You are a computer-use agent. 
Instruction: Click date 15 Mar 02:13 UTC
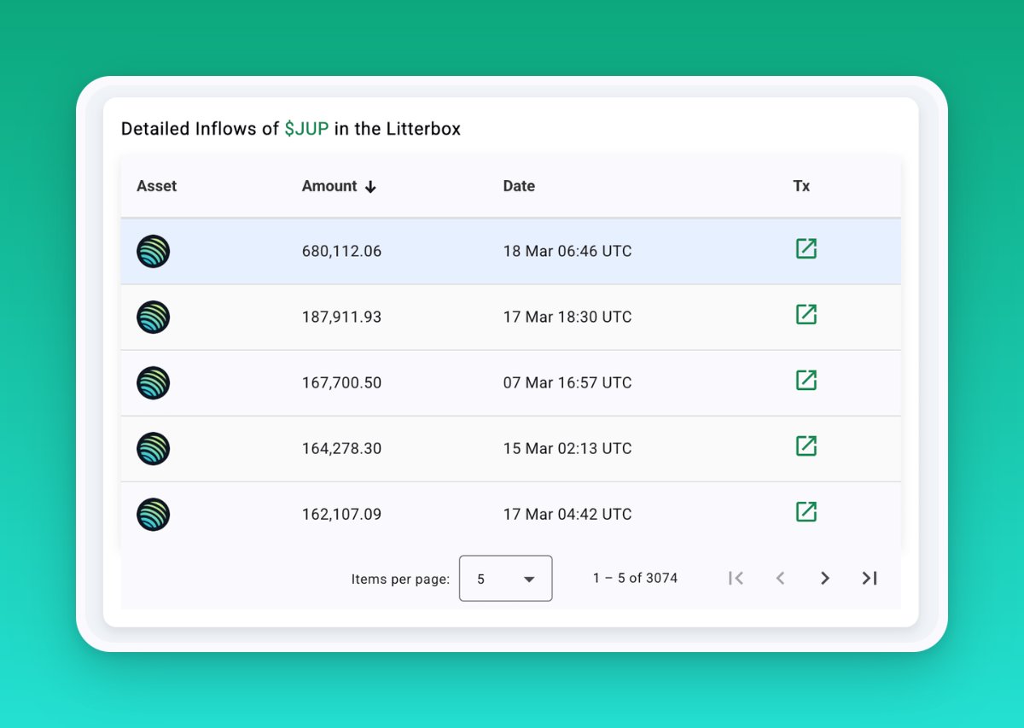pos(567,449)
